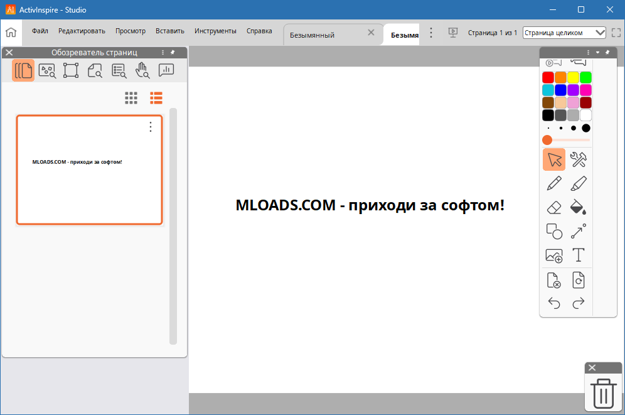This screenshot has height=415, width=625.
Task: Undo the last action
Action: 554,303
